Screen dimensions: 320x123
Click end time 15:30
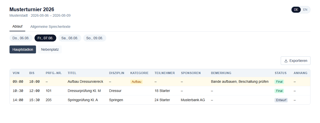coord(34,100)
